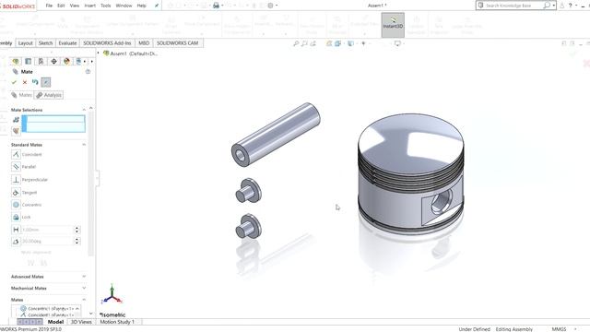Switch to the Model bottom tab
Image resolution: width=590 pixels, height=332 pixels.
55,322
